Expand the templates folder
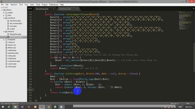195x109 pixels. click(x=4, y=40)
